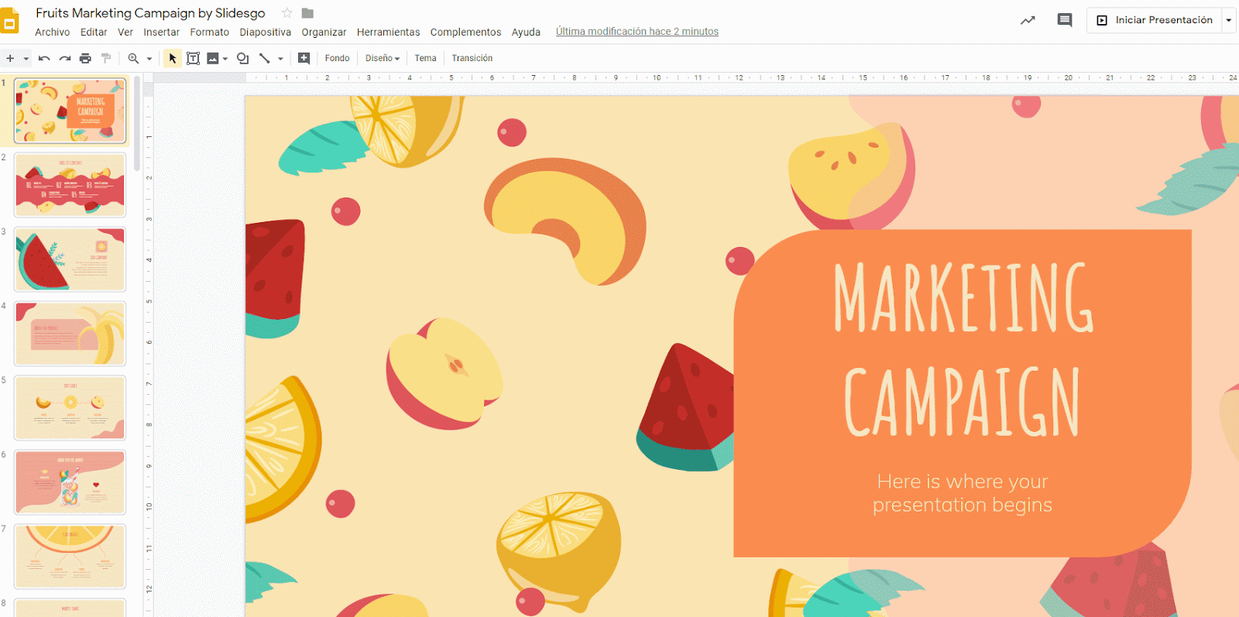Open the comment history icon
The width and height of the screenshot is (1239, 617).
tap(1065, 20)
